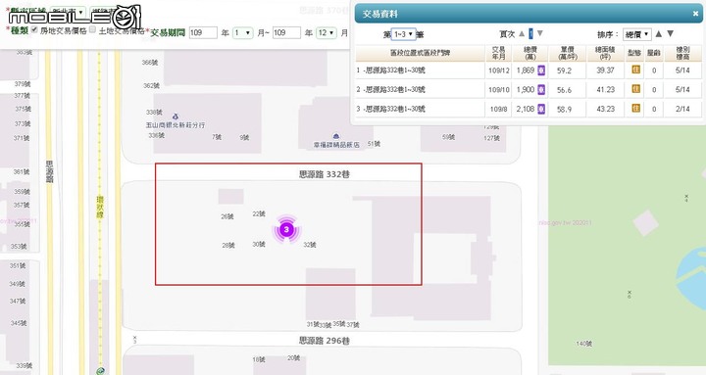This screenshot has height=375, width=706.
Task: Click the purple cluster marker labeled 3 on map
Action: pyautogui.click(x=286, y=230)
